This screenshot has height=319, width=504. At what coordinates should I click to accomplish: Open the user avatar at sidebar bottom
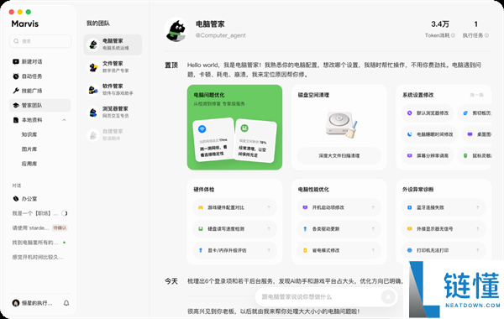[x=16, y=303]
